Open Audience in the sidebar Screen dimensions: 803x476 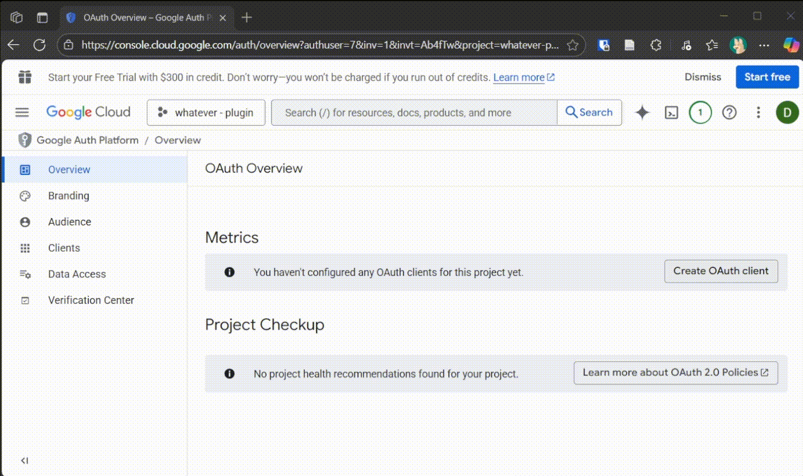(x=95, y=222)
